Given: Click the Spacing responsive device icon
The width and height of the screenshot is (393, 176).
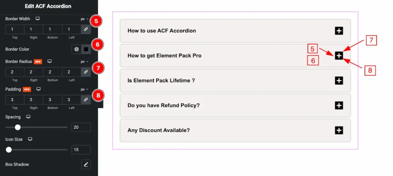Looking at the screenshot, I should coord(28,117).
